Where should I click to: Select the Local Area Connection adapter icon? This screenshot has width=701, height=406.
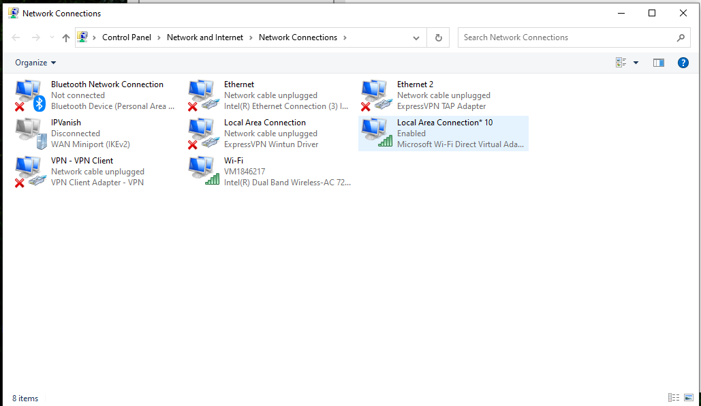(204, 134)
